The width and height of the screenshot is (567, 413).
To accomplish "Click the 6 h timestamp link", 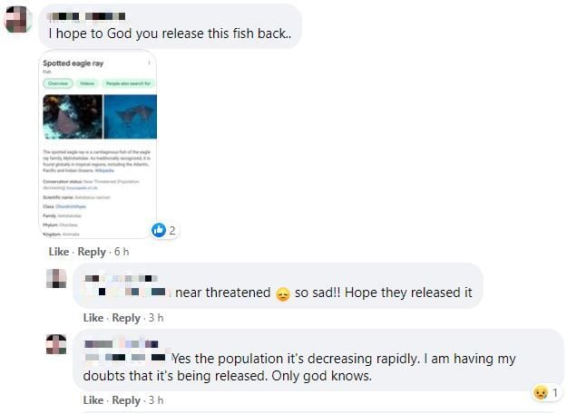I will pos(122,252).
